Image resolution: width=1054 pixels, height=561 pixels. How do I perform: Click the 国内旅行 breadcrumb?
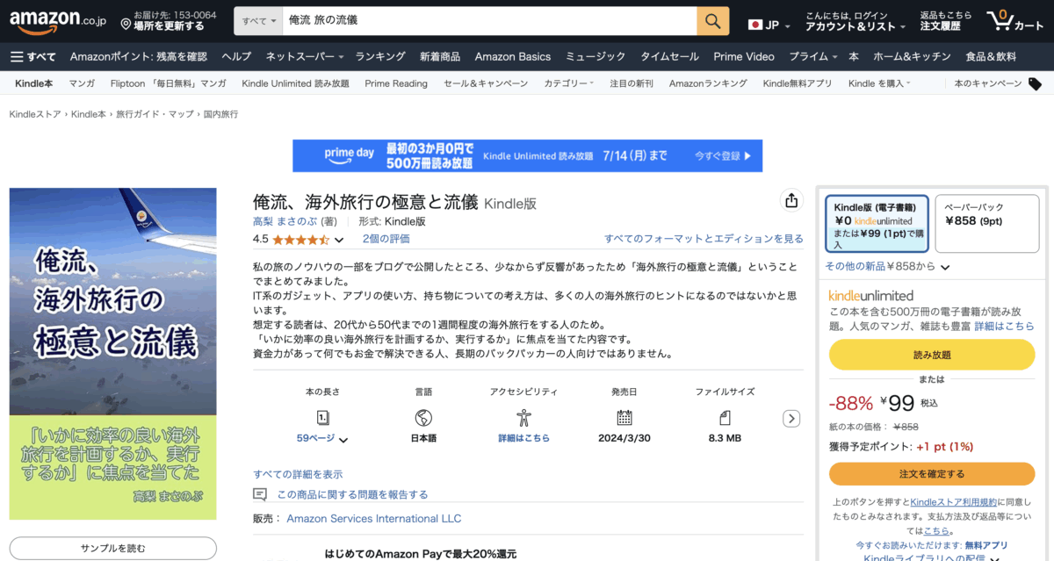point(220,114)
